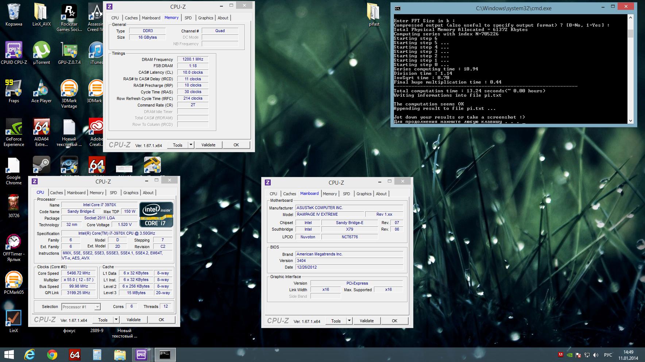Open Tools dropdown arrow in CPU tab window
Viewport: 645px width, 362px height.
coord(116,320)
